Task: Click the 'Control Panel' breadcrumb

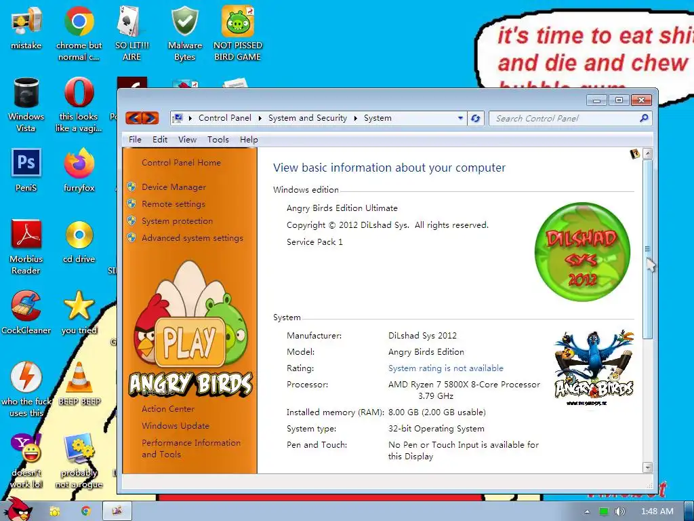Action: pos(225,118)
